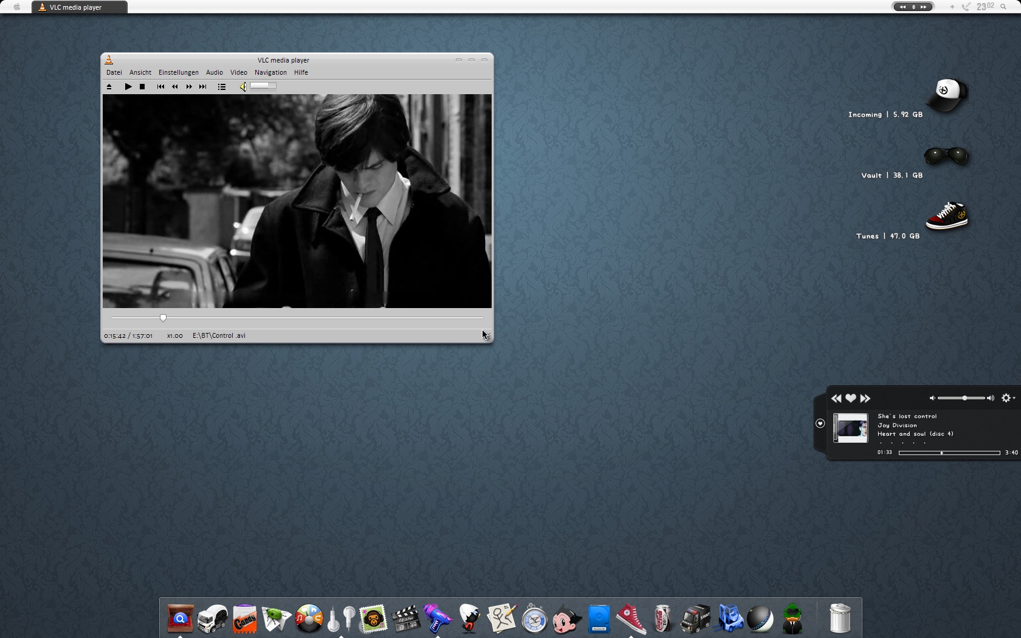Open the Tunes drive sneaker icon

pos(947,216)
